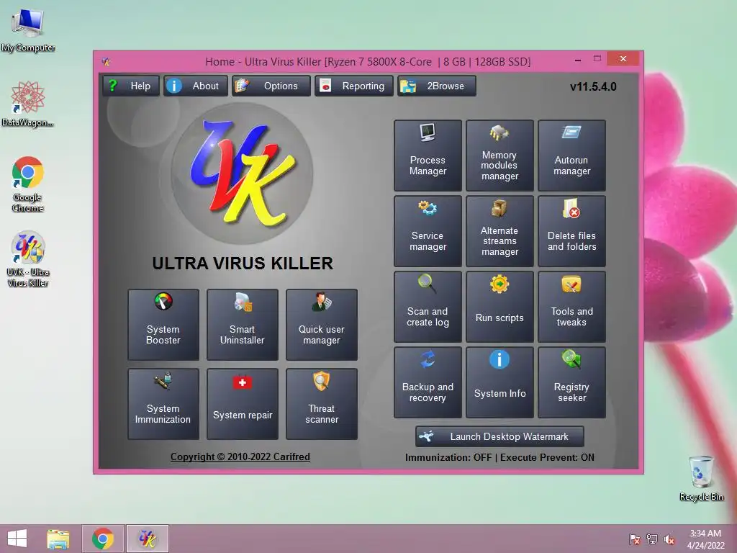Minimize the Ultra Virus Killer window

[x=578, y=60]
